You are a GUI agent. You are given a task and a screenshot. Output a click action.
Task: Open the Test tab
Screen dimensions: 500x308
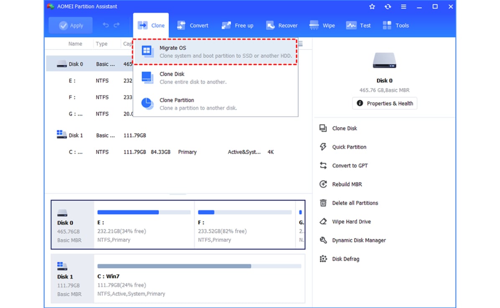[358, 26]
